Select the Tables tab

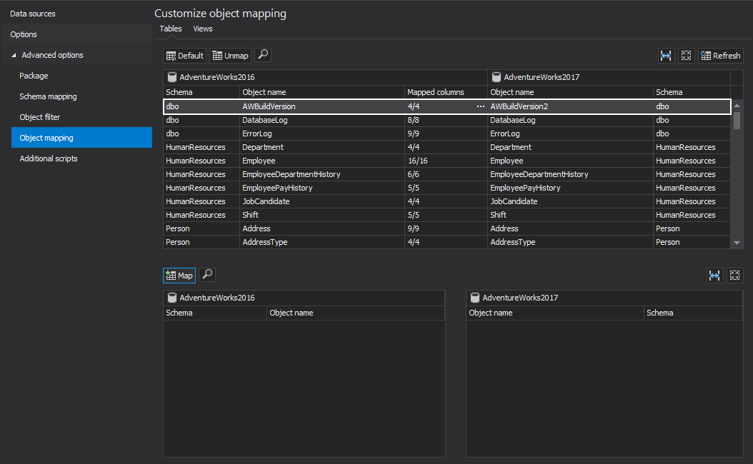click(171, 29)
